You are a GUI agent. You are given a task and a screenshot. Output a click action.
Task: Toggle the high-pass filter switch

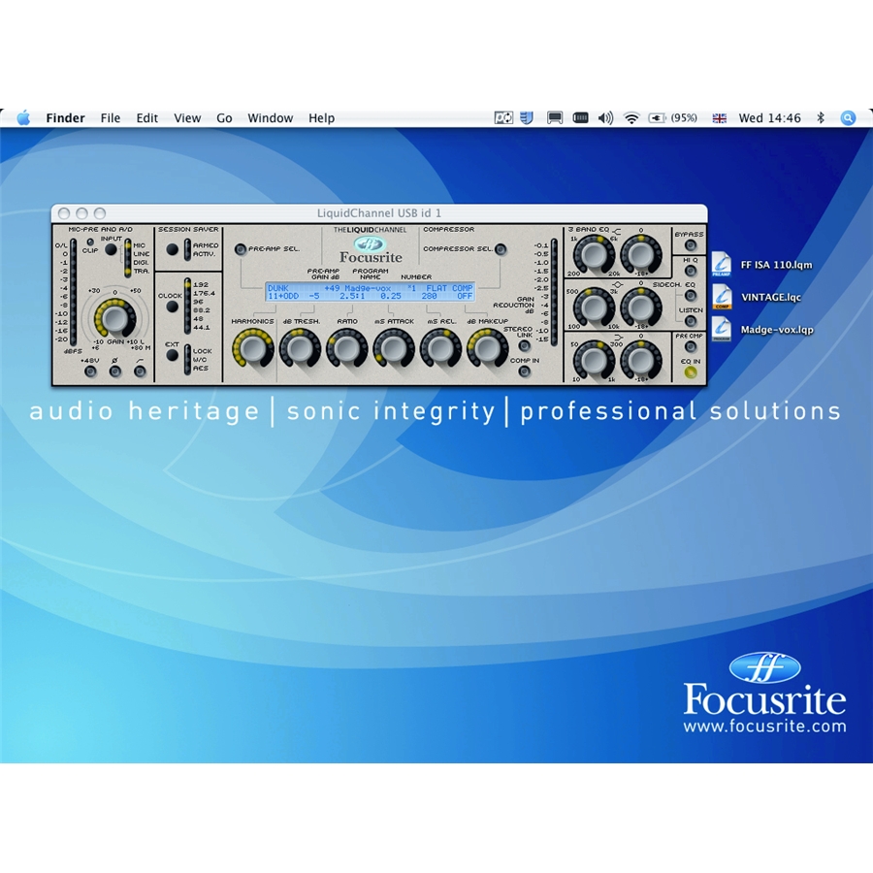pyautogui.click(x=140, y=372)
